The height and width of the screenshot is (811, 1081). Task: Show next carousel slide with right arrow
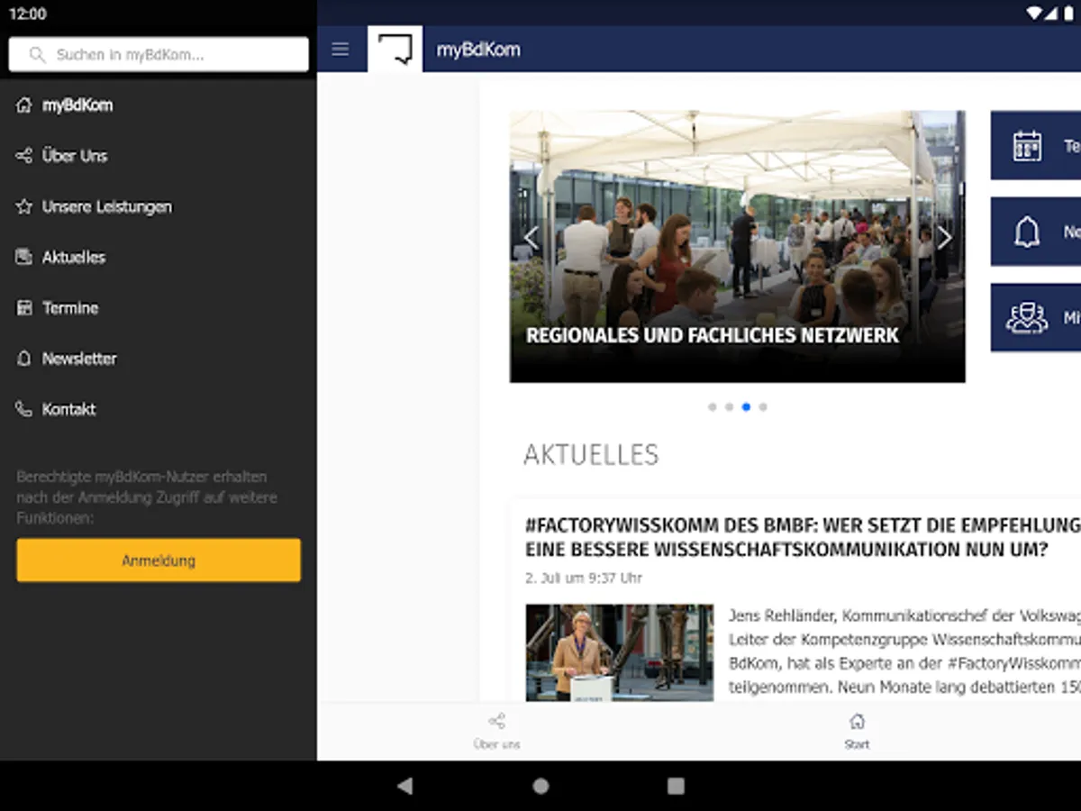click(x=944, y=238)
